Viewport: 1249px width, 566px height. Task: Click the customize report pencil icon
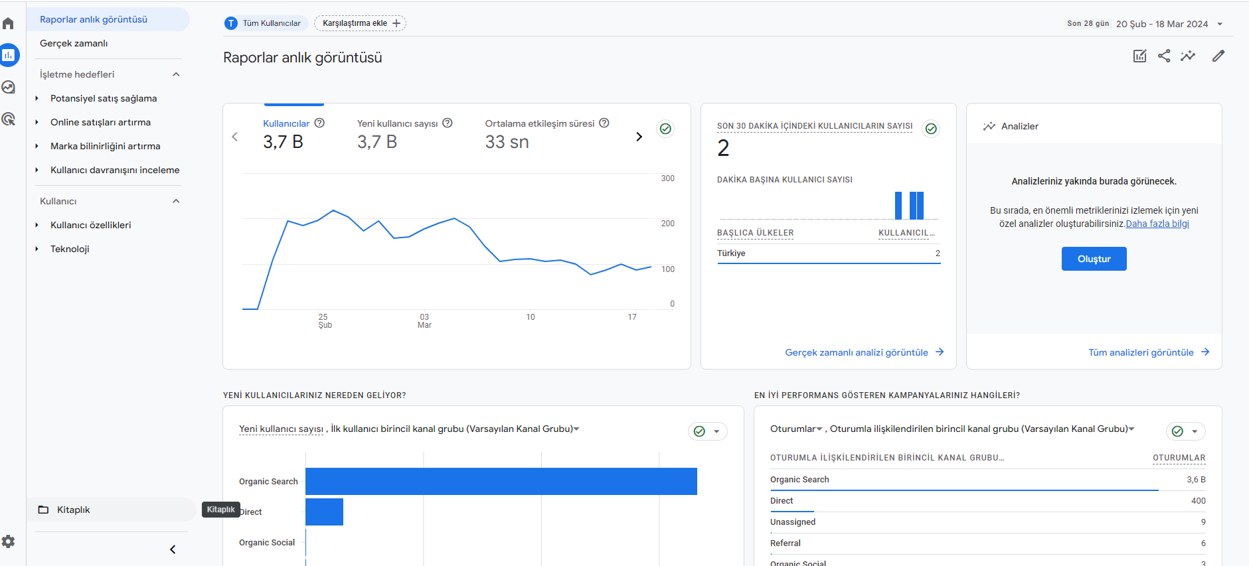pyautogui.click(x=1218, y=56)
